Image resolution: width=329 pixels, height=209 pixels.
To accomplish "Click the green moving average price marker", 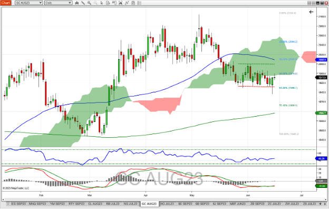I will coord(322,113).
